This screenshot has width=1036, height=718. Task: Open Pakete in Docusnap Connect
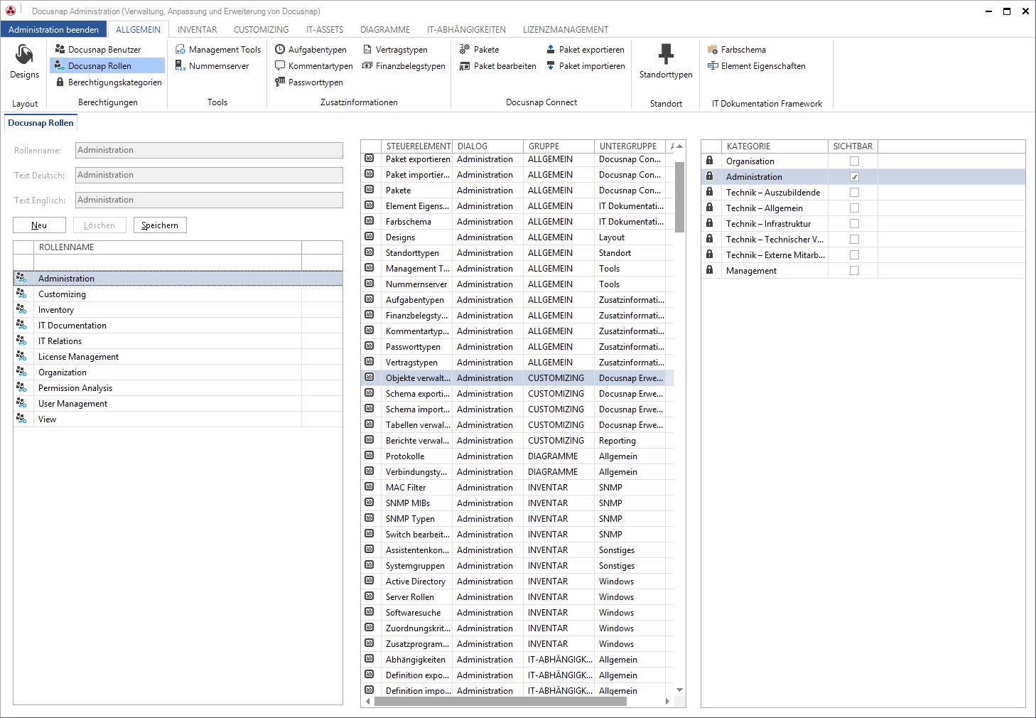pos(479,50)
